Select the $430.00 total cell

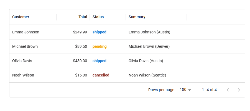click(73, 61)
